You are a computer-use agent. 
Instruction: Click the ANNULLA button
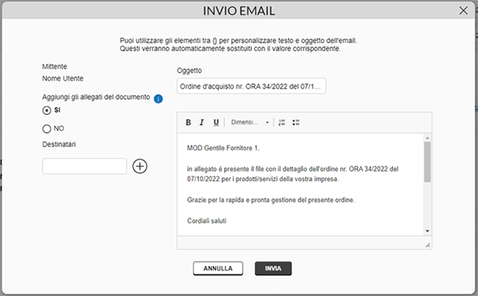coord(218,268)
